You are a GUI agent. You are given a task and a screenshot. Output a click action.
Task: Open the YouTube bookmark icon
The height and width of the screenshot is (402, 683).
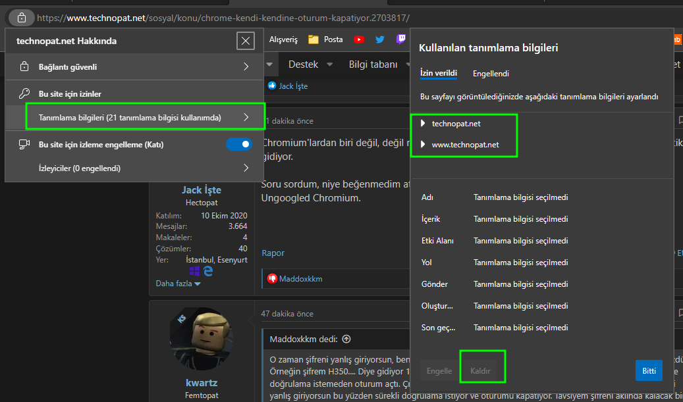pos(359,39)
